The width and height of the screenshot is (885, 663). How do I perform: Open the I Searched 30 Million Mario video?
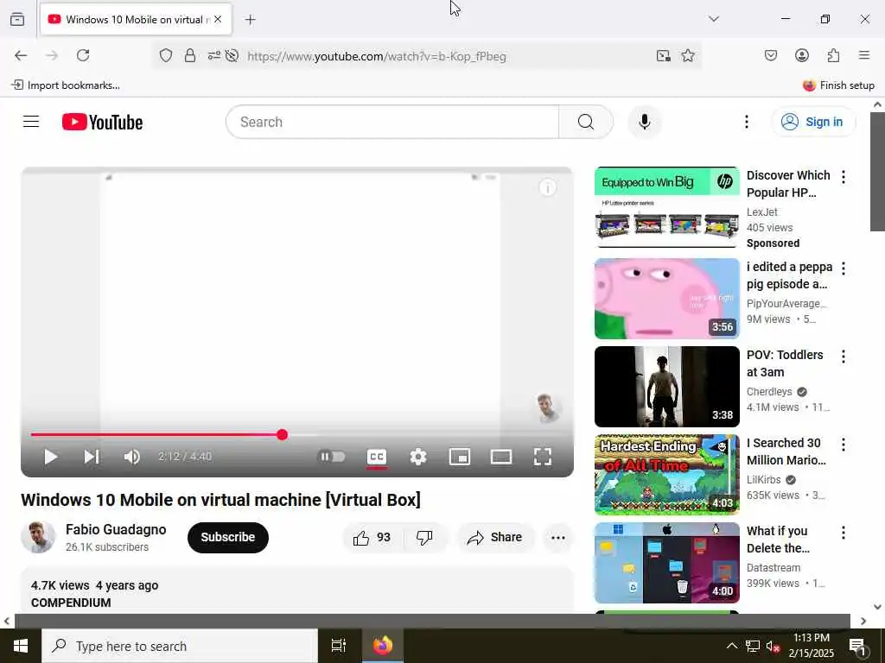pyautogui.click(x=666, y=475)
